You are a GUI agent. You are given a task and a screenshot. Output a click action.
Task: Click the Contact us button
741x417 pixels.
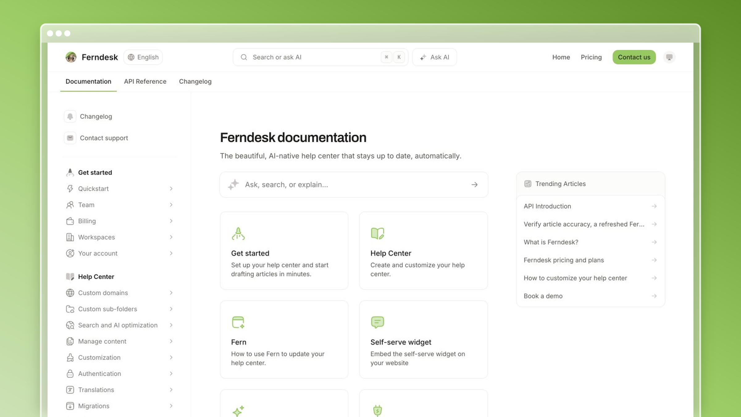pos(634,57)
